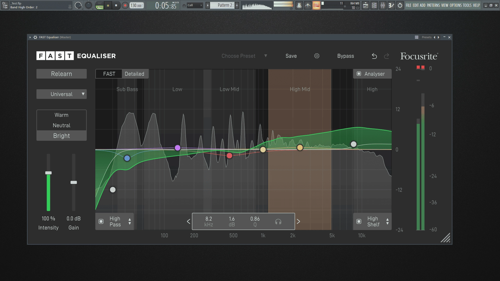Viewport: 500px width, 281px height.
Task: Go to previous band with left chevron
Action: click(189, 221)
